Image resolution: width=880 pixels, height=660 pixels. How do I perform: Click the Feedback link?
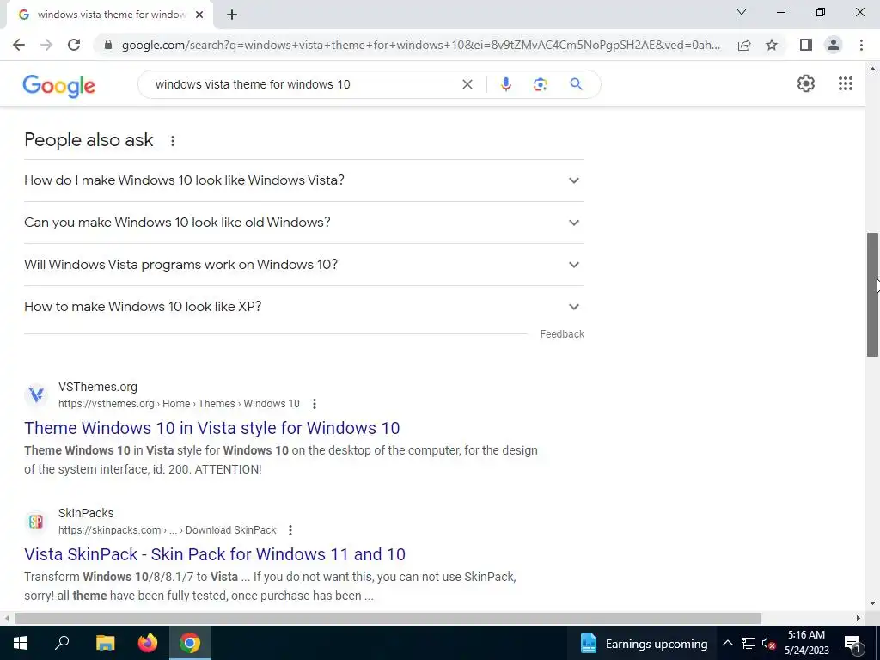click(562, 334)
